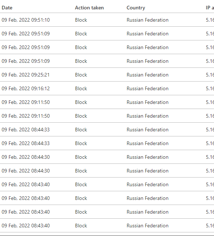Image resolution: width=214 pixels, height=236 pixels.
Task: Open the 09:51:10 log entry date
Action: (26, 20)
